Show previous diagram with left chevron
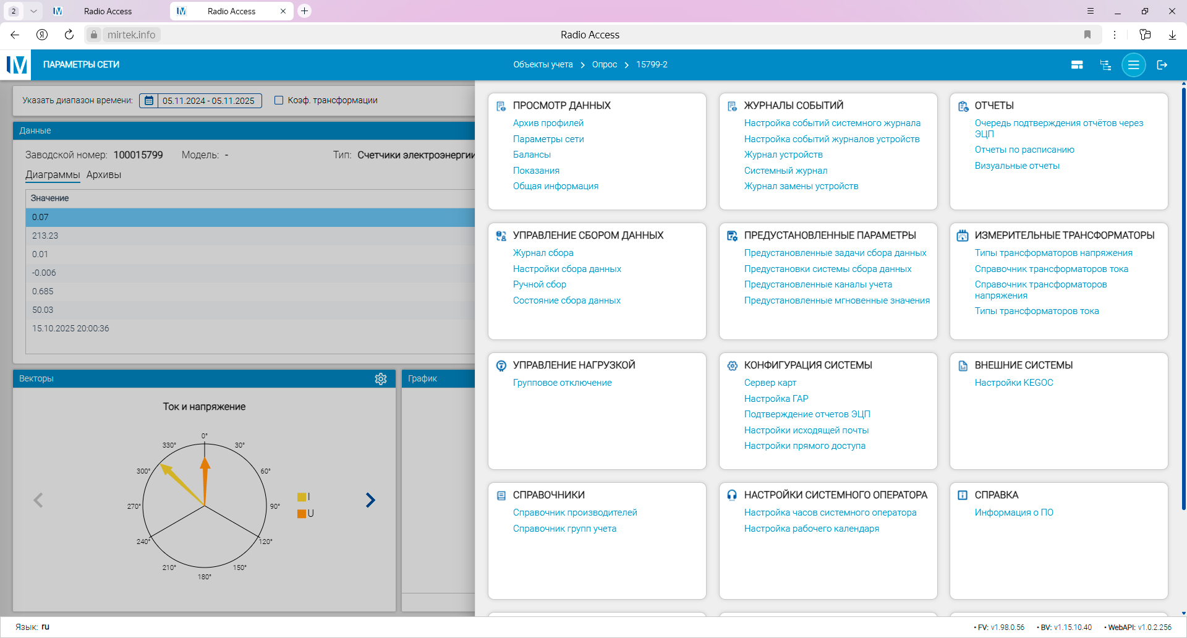This screenshot has width=1187, height=638. (x=38, y=500)
